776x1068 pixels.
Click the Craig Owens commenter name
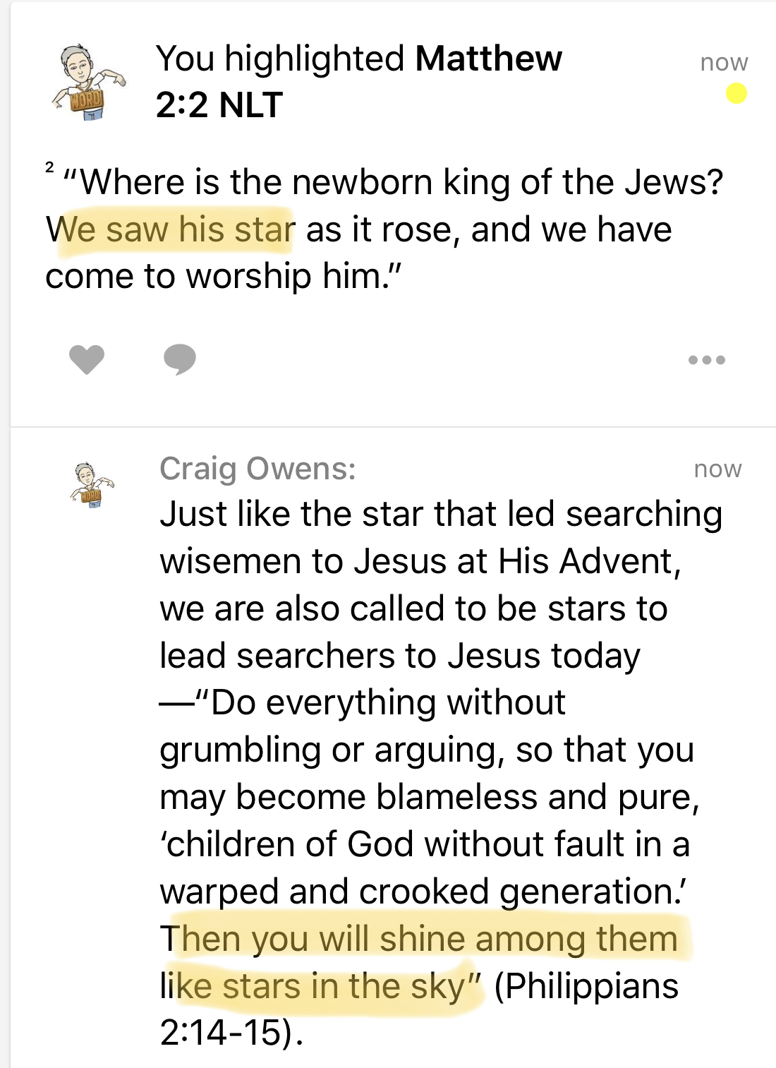point(257,469)
